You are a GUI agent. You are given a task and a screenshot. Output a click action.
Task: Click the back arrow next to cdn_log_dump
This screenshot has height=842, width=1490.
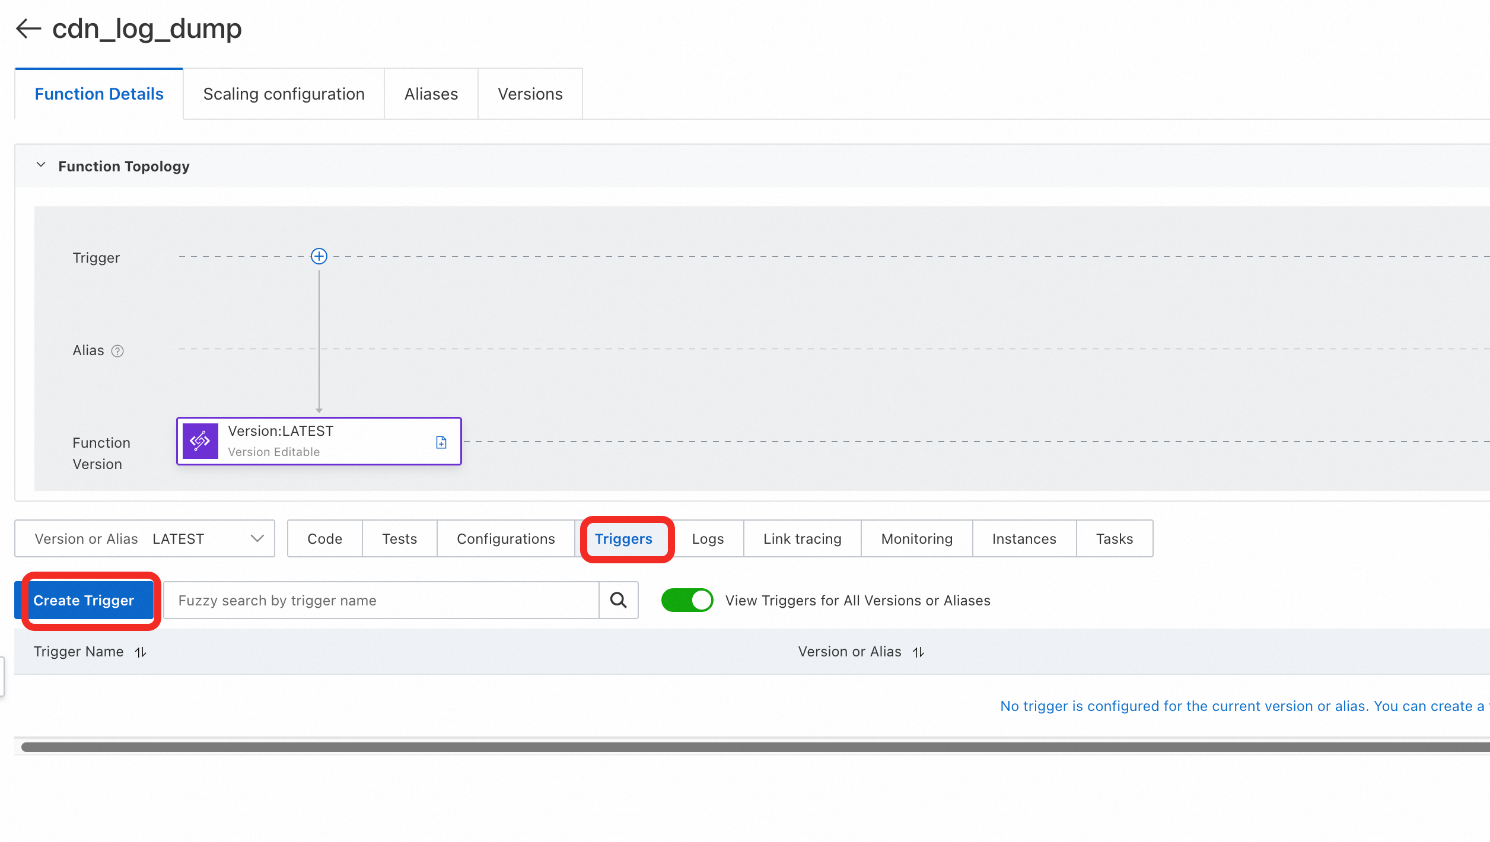pos(28,28)
